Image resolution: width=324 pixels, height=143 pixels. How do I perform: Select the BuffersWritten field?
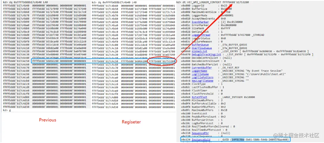click(202, 120)
